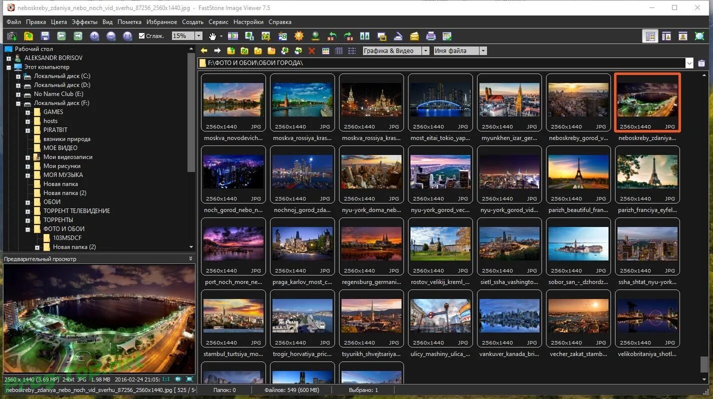The height and width of the screenshot is (399, 713).
Task: Open the Draw Board text tool
Action: 282,36
